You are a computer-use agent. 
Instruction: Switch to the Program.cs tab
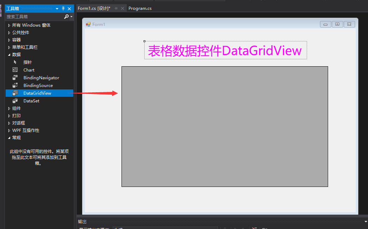(x=140, y=8)
